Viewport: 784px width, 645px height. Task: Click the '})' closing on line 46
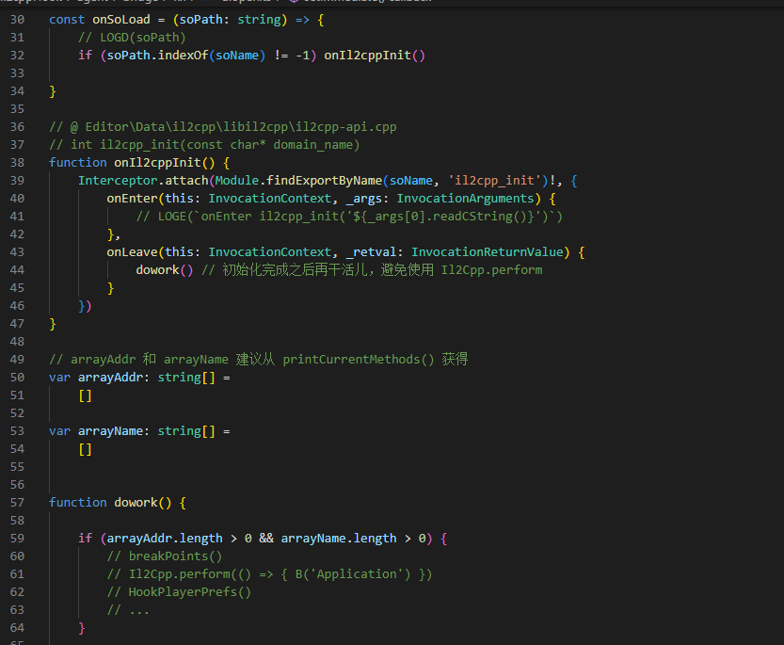coord(85,306)
